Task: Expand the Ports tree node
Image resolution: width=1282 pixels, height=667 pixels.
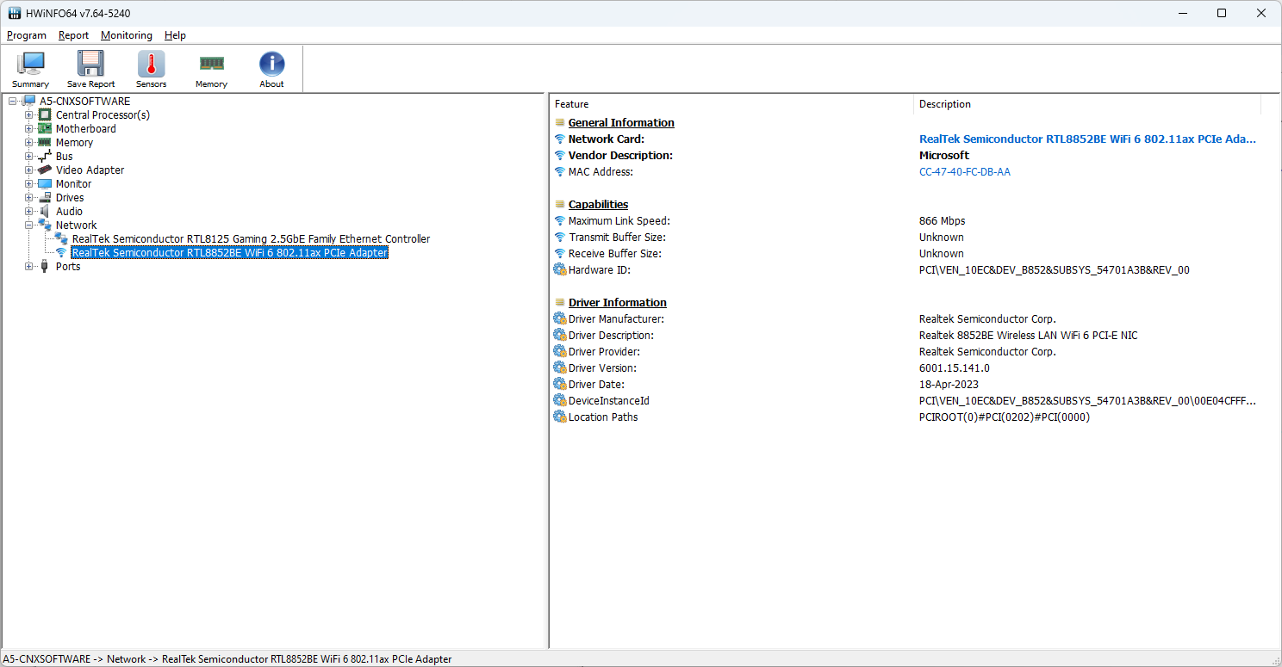Action: (x=29, y=267)
